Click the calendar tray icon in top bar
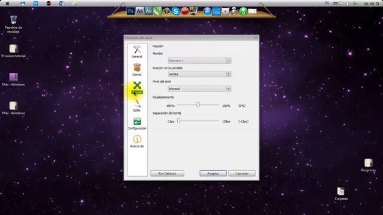Screen dimensions: 383x215 point(335,4)
